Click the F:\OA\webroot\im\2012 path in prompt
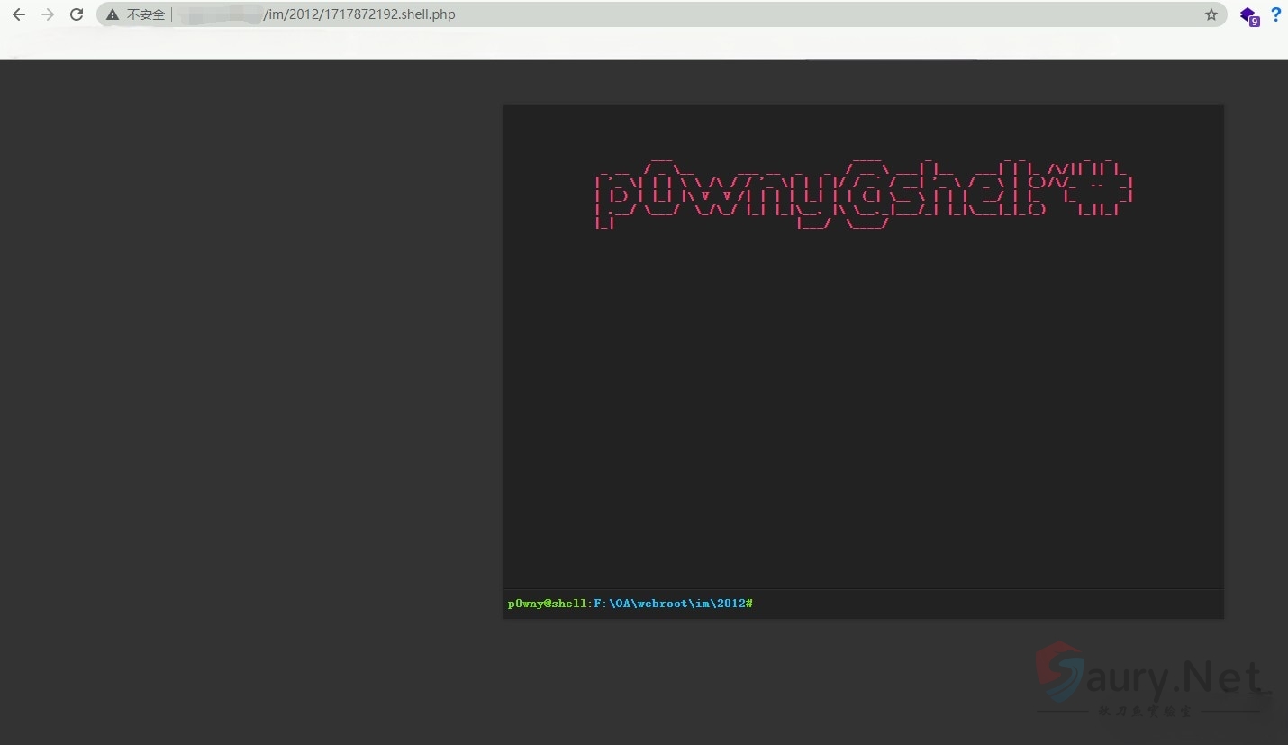 pos(669,604)
